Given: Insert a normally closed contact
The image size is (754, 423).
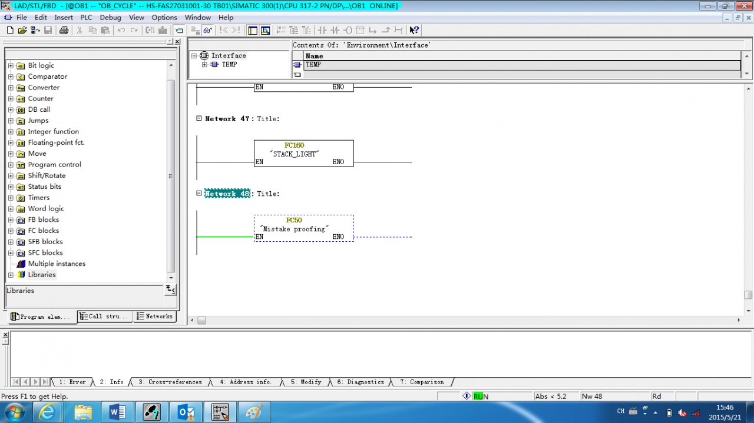Looking at the screenshot, I should (335, 30).
